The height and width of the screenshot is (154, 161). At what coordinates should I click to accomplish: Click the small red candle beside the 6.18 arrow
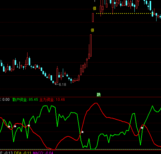[x=55, y=83]
